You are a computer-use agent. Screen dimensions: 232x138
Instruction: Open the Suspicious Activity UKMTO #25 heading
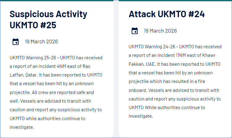click(x=48, y=19)
